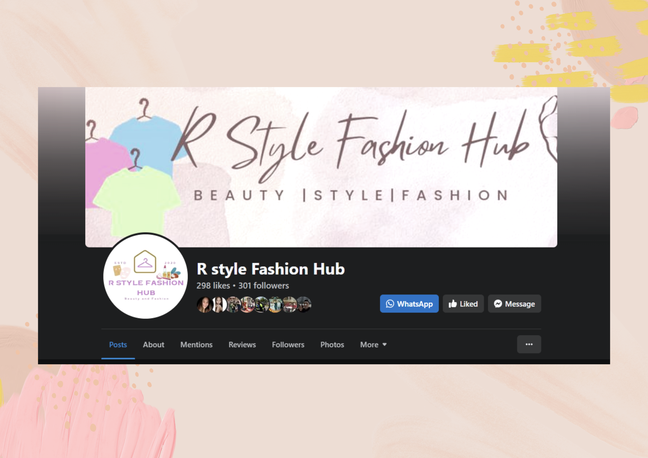
Task: Open the last follower avatar in the row
Action: point(304,305)
